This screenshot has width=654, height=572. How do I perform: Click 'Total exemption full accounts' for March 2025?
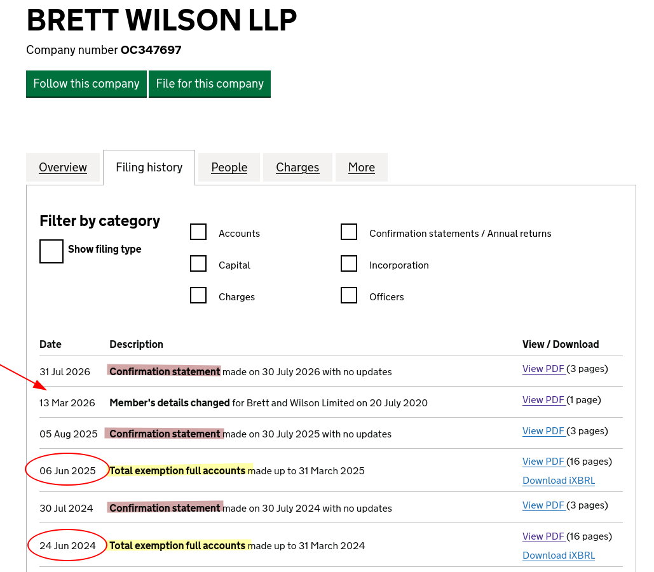[178, 471]
